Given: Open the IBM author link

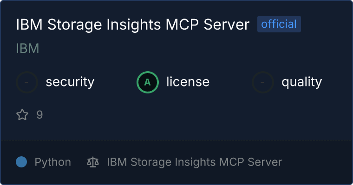Looking at the screenshot, I should (x=27, y=49).
